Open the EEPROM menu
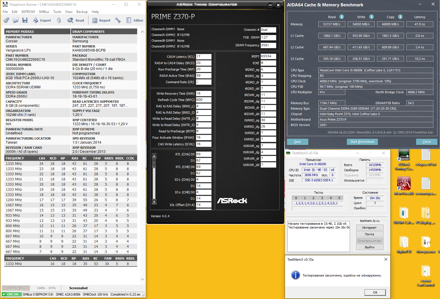This screenshot has width=440, height=299. point(28,12)
